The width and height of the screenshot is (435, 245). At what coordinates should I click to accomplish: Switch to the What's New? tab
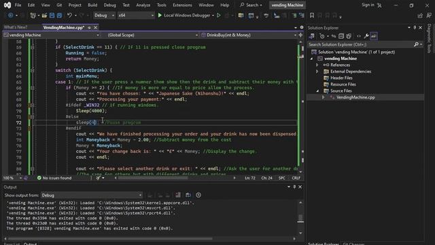pos(16,27)
